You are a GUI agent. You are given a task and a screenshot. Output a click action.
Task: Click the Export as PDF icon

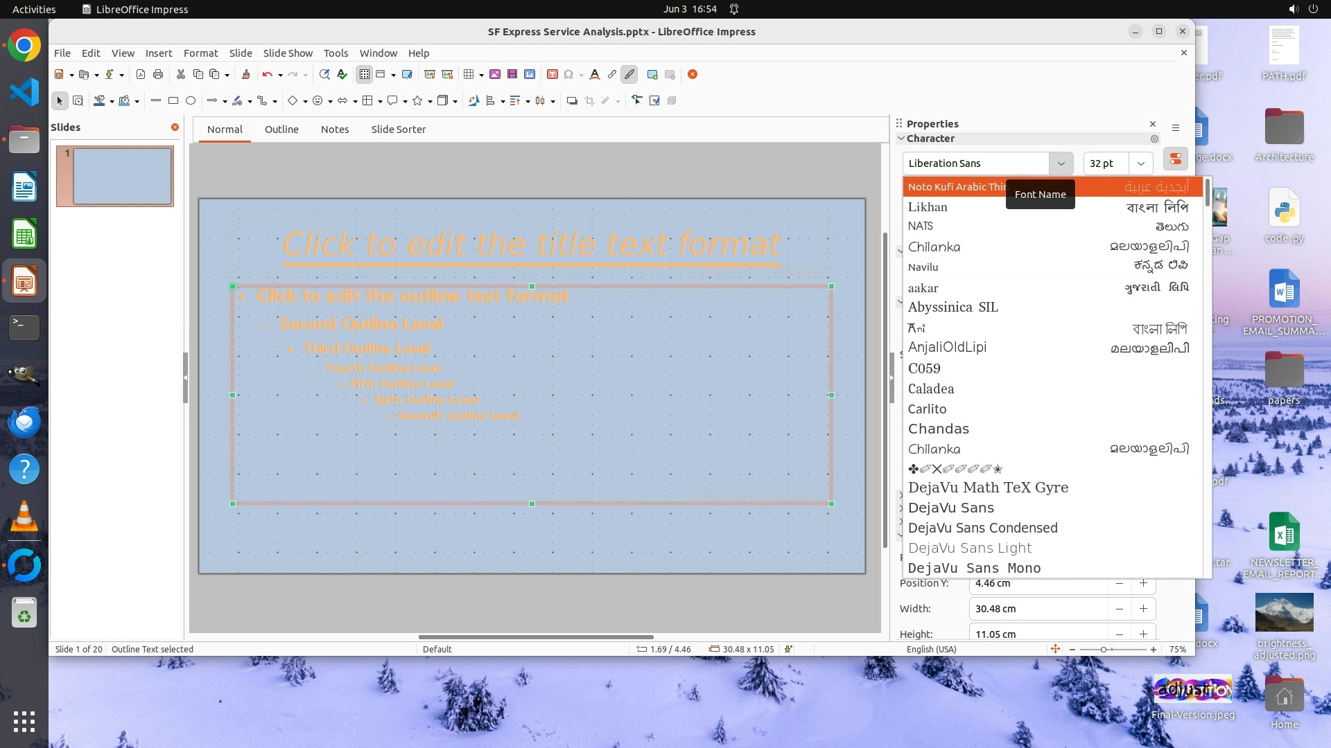pos(141,75)
